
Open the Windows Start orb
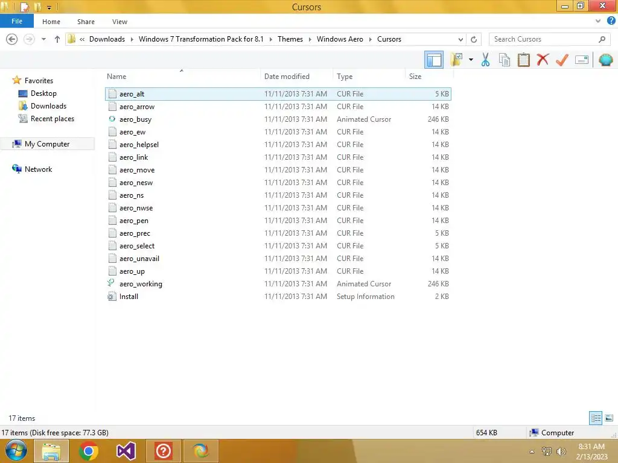pos(16,451)
